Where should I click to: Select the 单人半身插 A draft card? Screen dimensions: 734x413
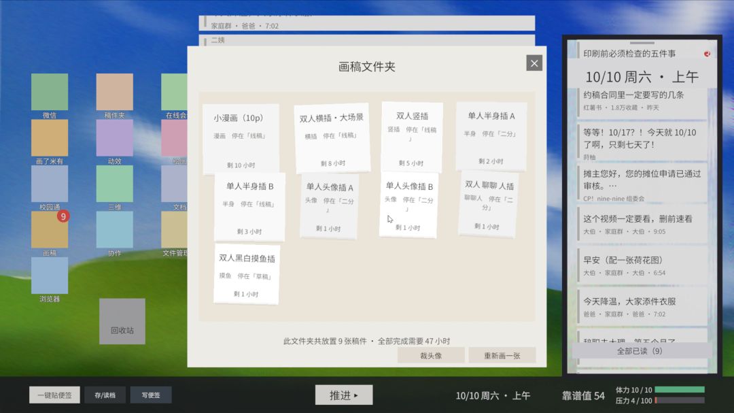491,136
